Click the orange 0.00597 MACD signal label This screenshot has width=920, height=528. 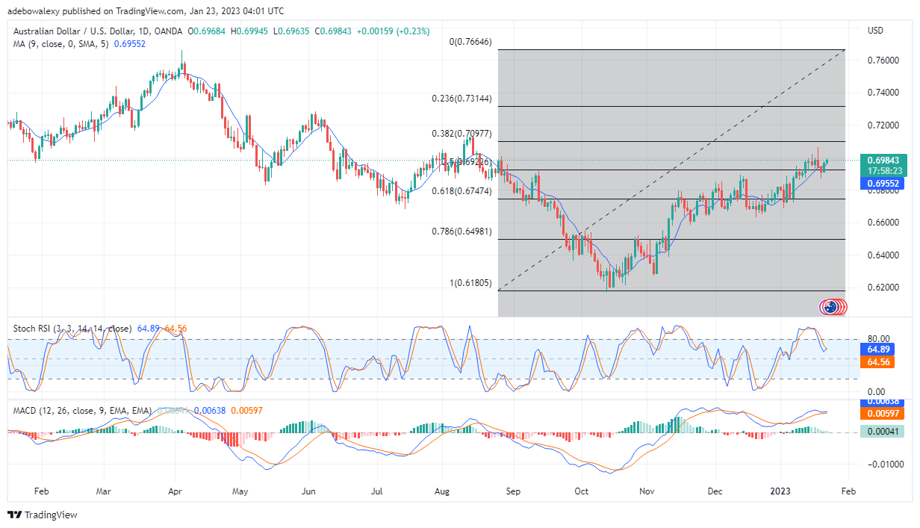pyautogui.click(x=882, y=414)
